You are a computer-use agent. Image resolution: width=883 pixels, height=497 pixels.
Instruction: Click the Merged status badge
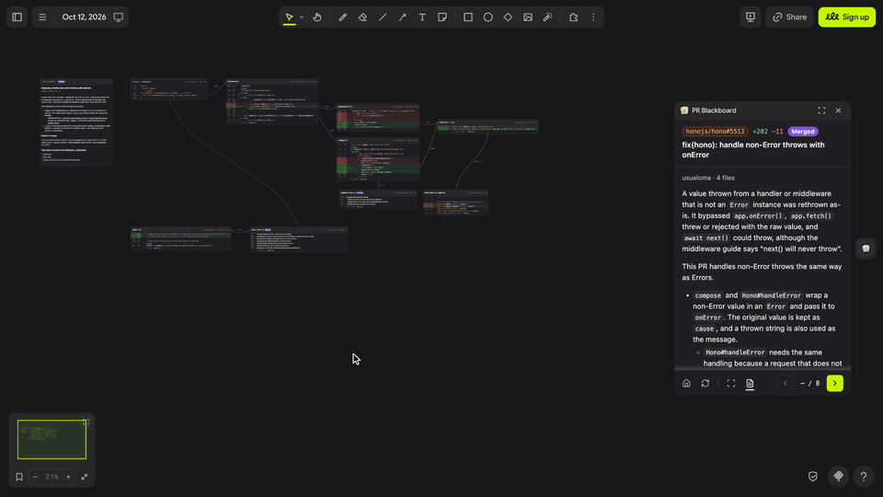802,132
